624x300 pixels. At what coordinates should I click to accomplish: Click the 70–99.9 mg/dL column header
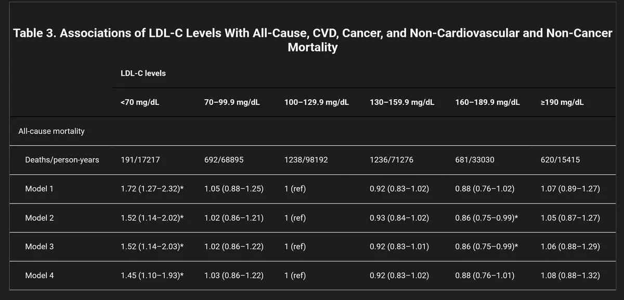(232, 102)
